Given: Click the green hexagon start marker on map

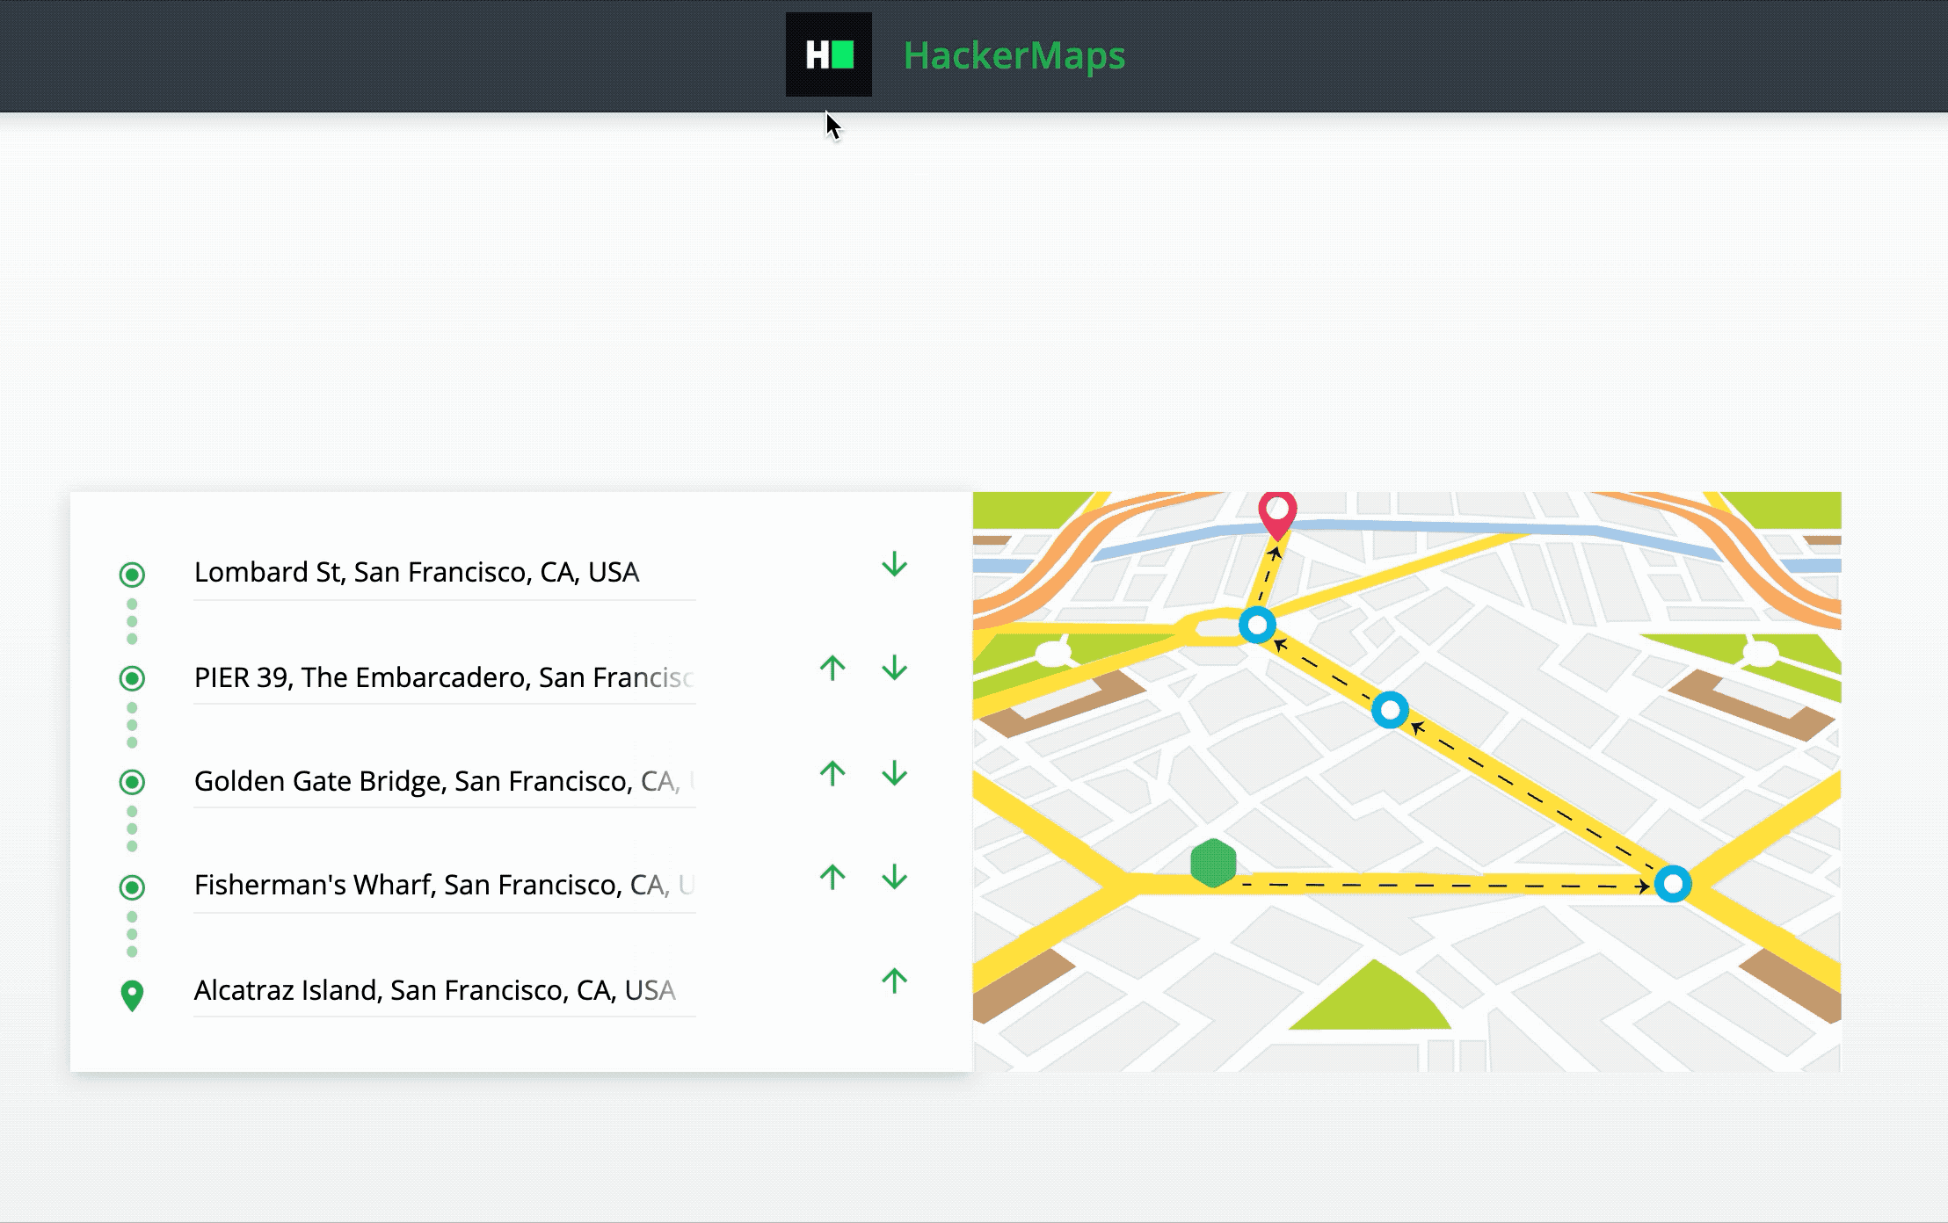Looking at the screenshot, I should point(1214,864).
